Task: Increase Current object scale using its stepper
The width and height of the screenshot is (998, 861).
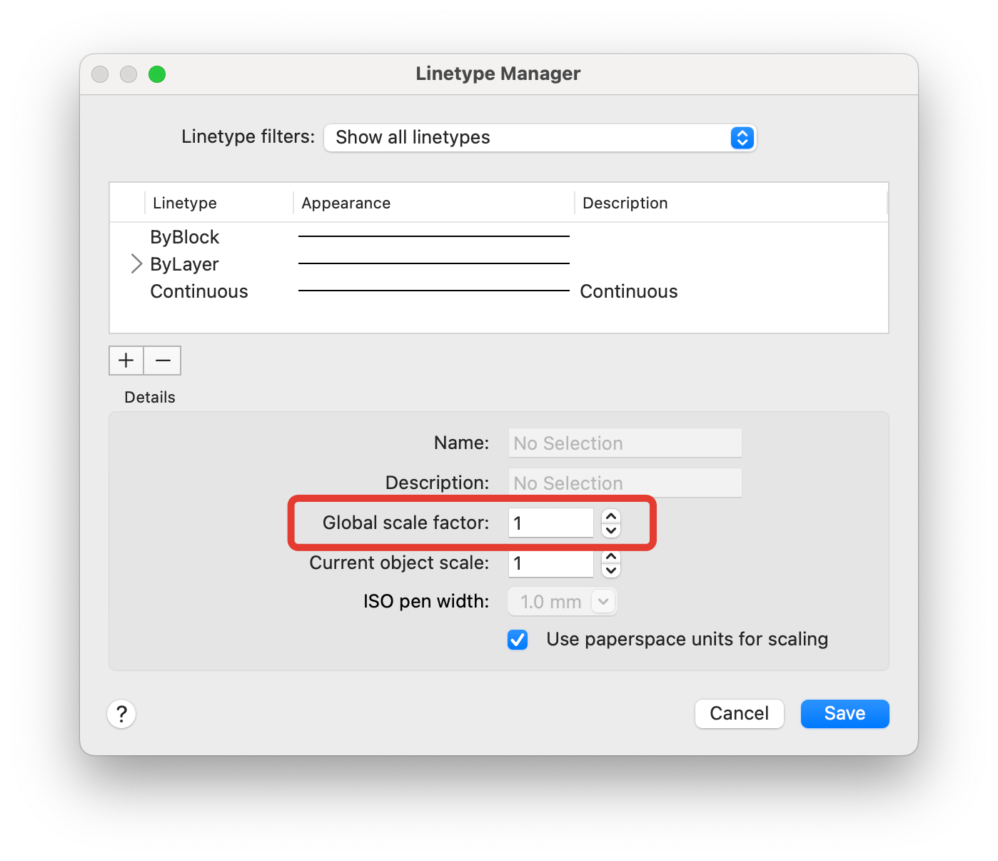Action: [x=611, y=557]
